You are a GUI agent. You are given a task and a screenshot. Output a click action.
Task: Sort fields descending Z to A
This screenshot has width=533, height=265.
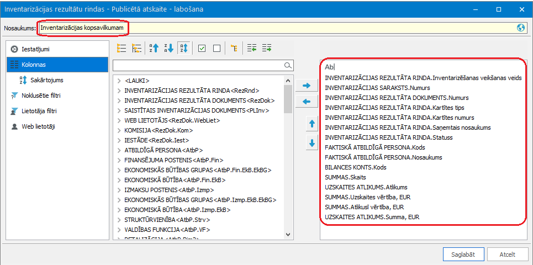click(169, 49)
